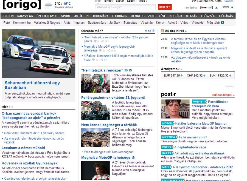Image resolution: width=247 pixels, height=181 pixels.
Task: Open the photo gallery icon next to "Nem tetszik a rendszer"
Action: tap(130, 70)
